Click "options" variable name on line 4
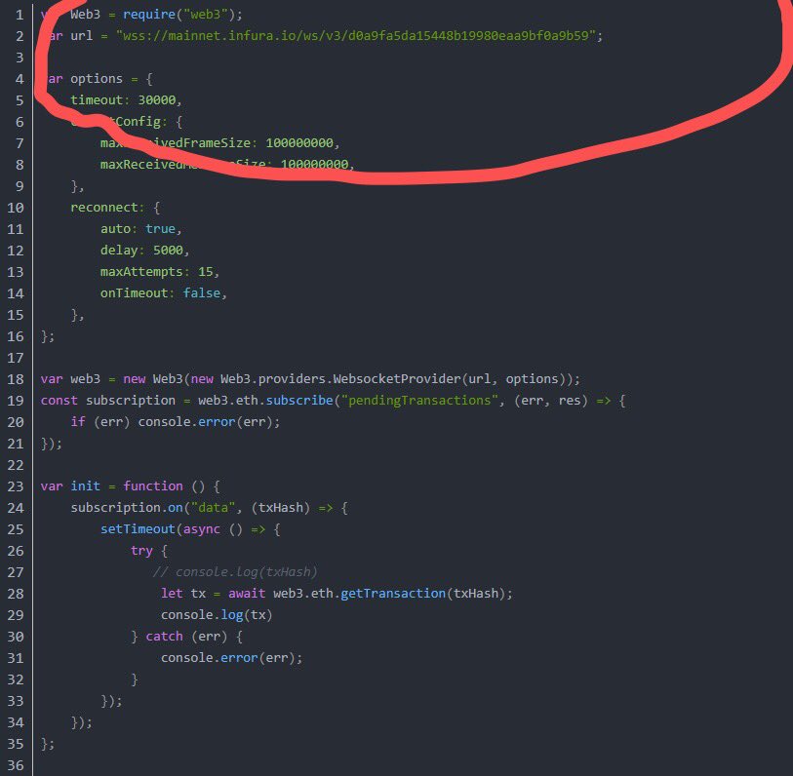 click(97, 79)
